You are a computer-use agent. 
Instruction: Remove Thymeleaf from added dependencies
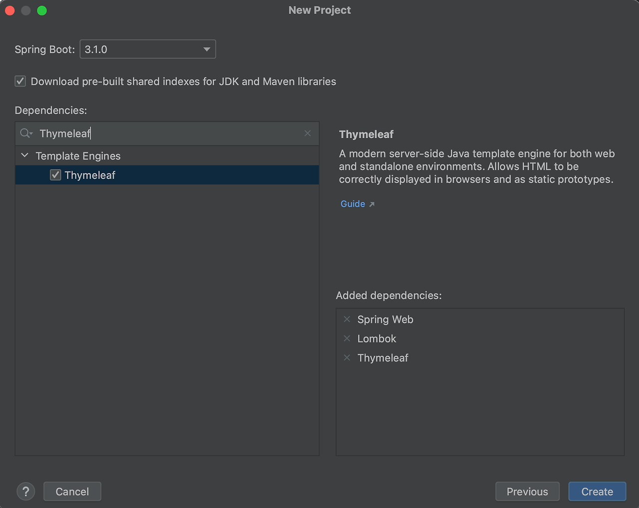coord(347,358)
